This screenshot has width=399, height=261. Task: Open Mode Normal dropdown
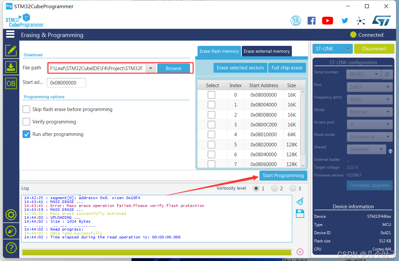(370, 112)
